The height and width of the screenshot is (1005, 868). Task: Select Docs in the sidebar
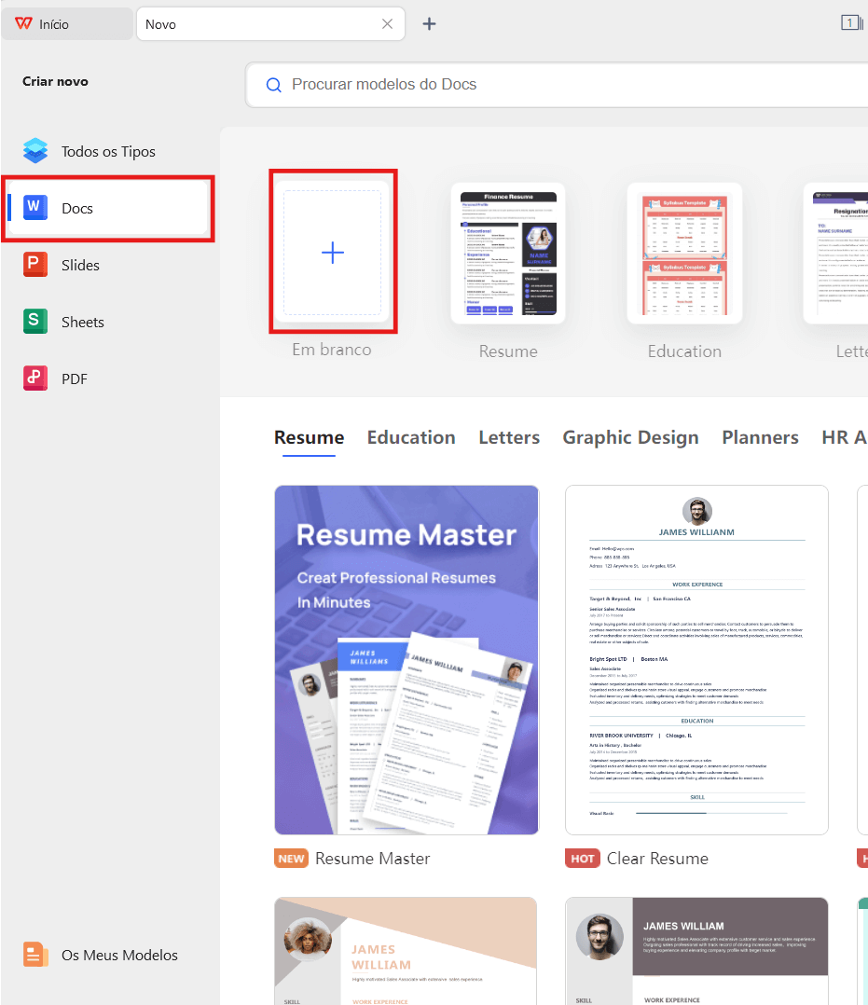(x=108, y=208)
